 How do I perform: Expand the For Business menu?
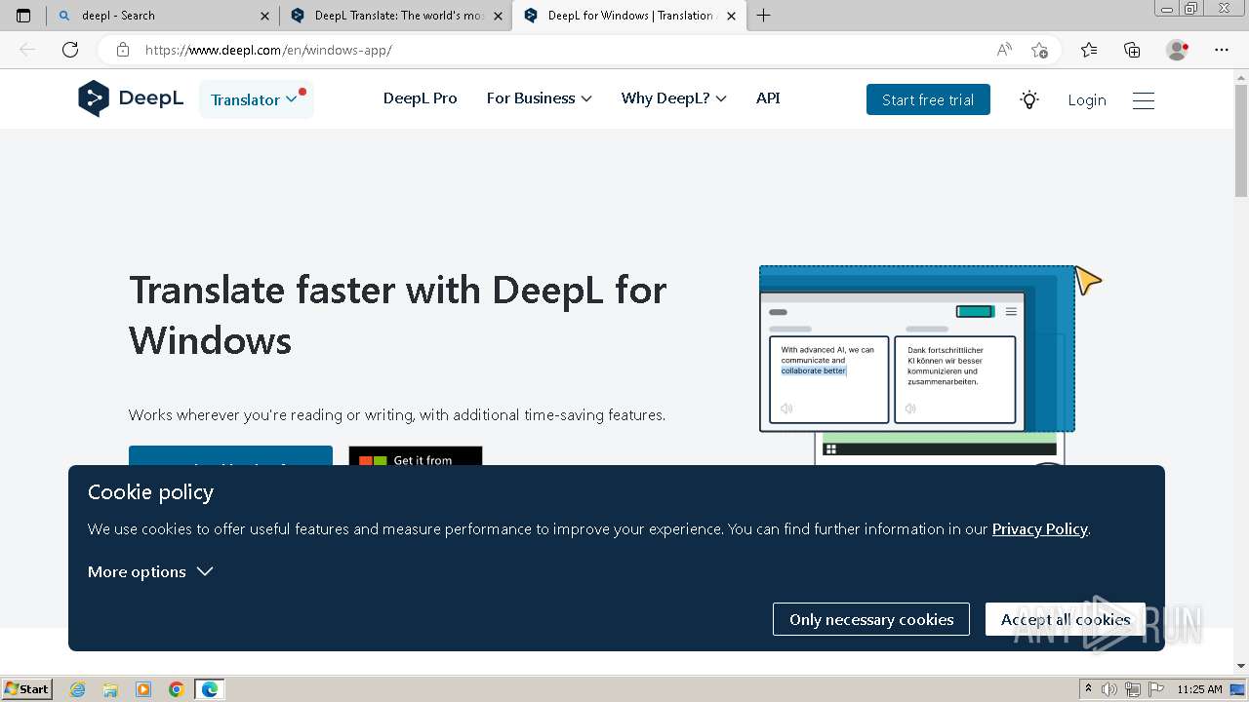pyautogui.click(x=539, y=98)
